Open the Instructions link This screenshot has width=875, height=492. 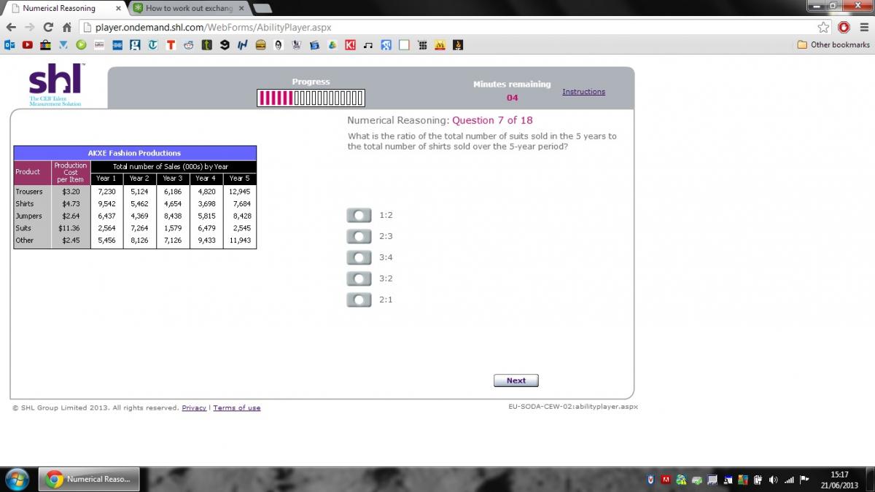tap(583, 92)
